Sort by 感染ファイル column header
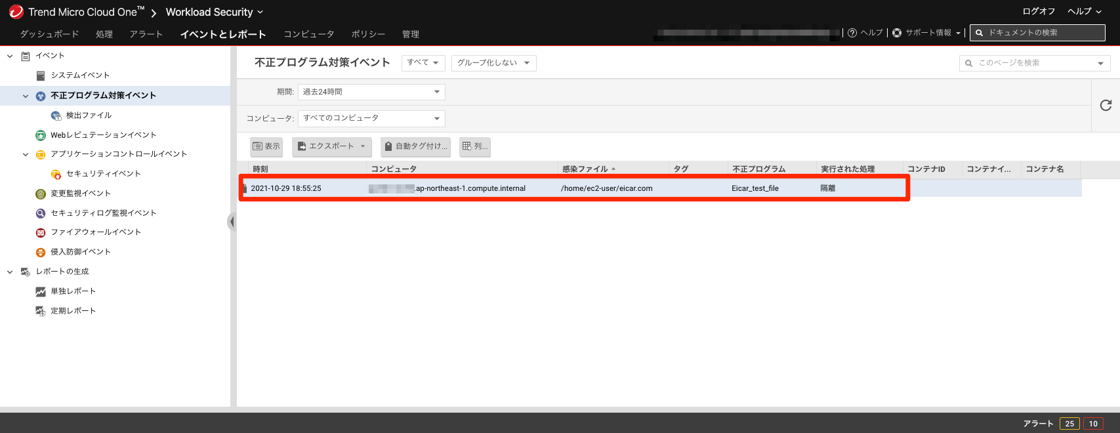Screen dimensions: 1120x433 coord(585,169)
